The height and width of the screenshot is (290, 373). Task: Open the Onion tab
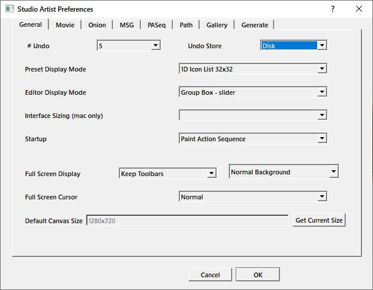click(x=97, y=25)
